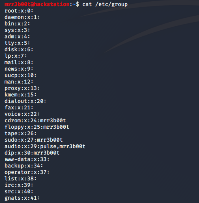Click the daemon:x:1: entry
Screen dimensions: 199x203
[x=22, y=17]
